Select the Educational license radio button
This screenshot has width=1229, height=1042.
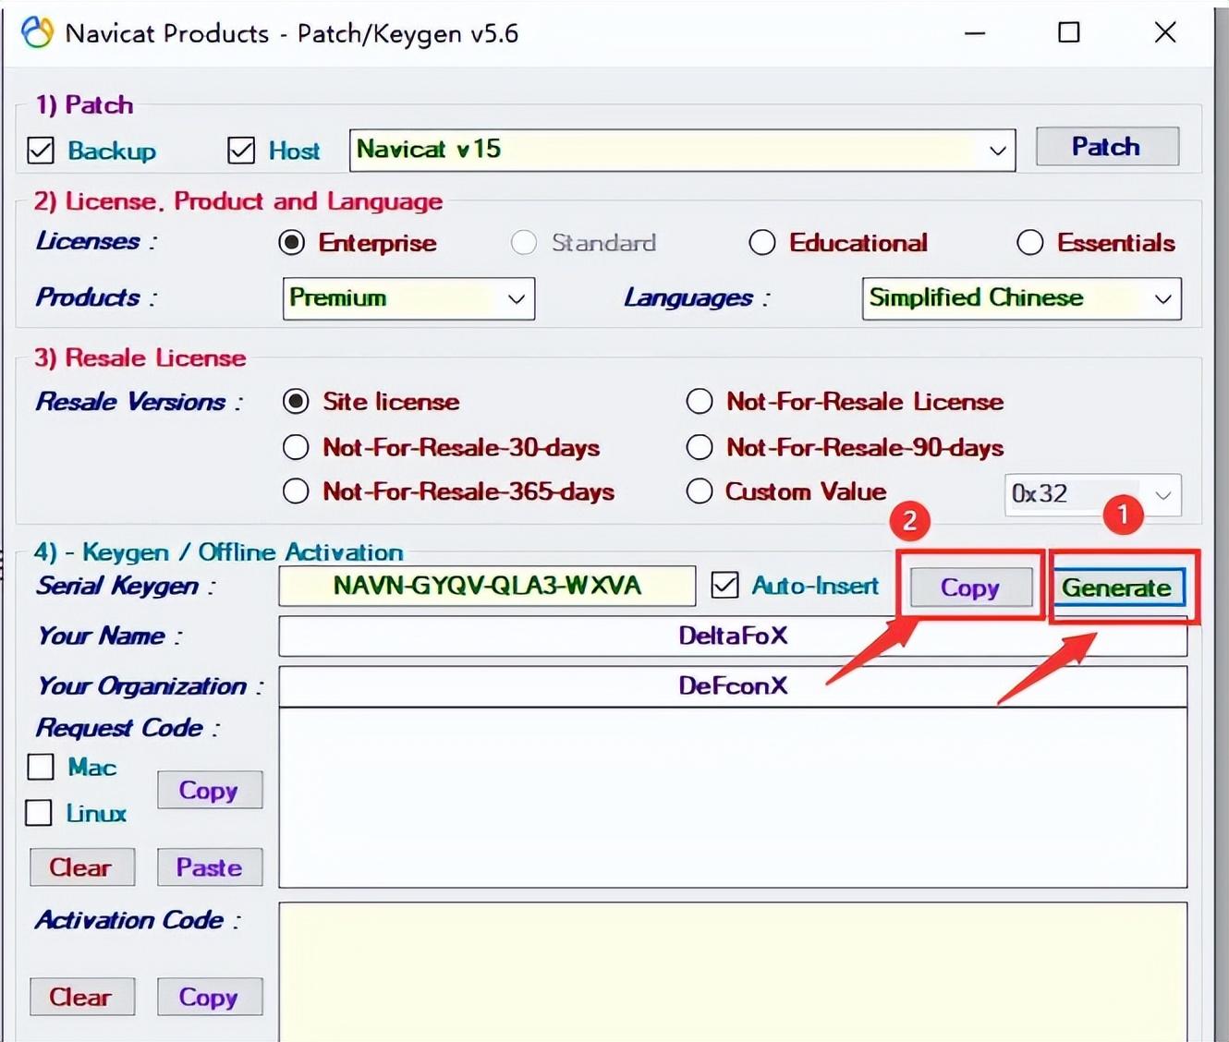pyautogui.click(x=762, y=243)
